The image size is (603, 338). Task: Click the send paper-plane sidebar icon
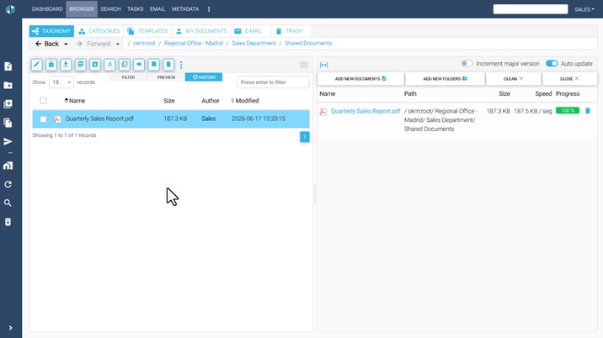8,142
